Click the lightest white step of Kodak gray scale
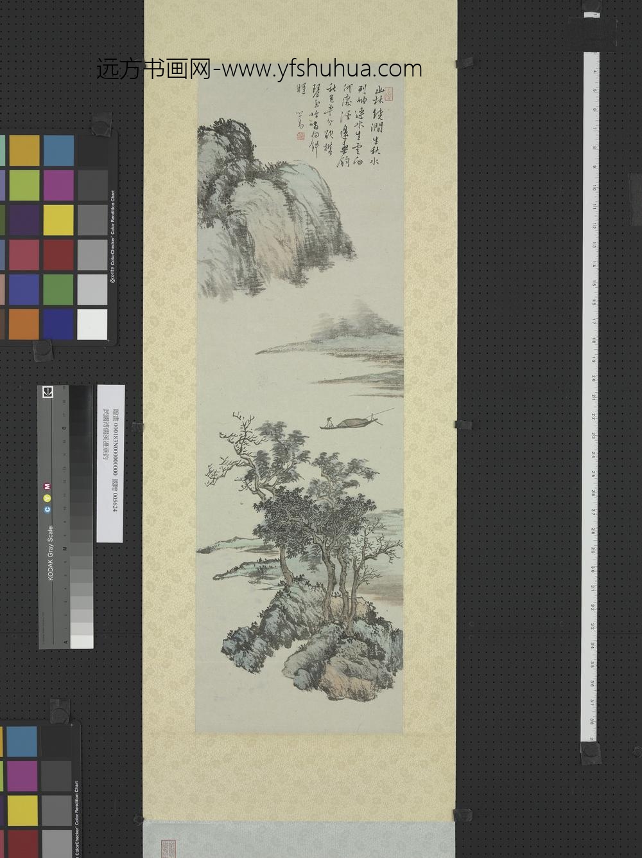The image size is (642, 858). pyautogui.click(x=82, y=641)
